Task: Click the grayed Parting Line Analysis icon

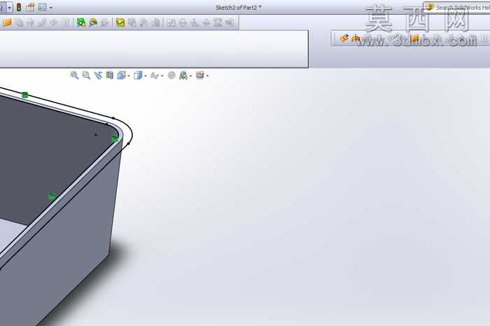Action: tap(105, 22)
